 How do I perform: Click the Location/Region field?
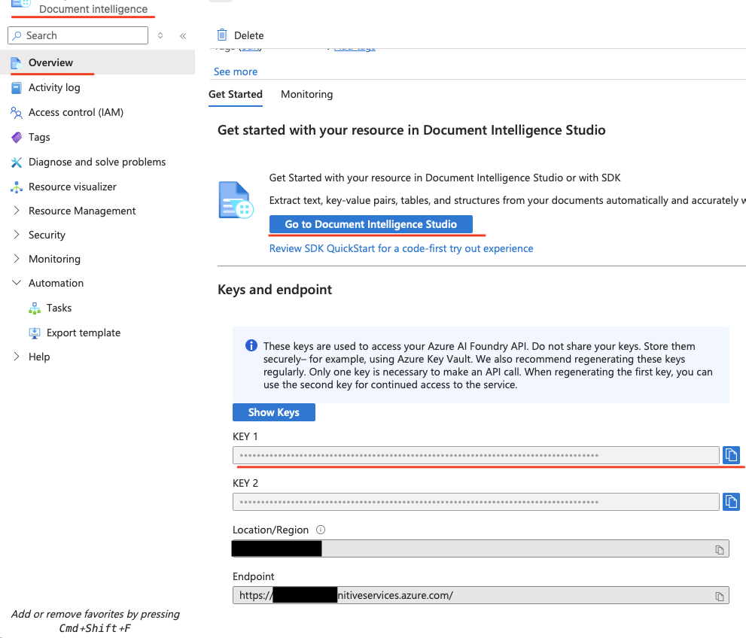(x=480, y=548)
